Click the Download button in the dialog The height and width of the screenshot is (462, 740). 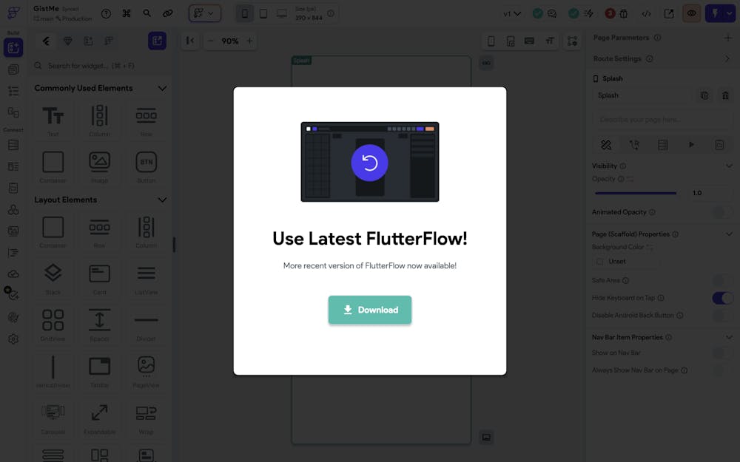369,310
